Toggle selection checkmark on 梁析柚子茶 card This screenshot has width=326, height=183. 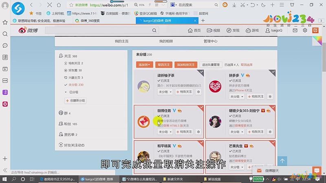201,72
